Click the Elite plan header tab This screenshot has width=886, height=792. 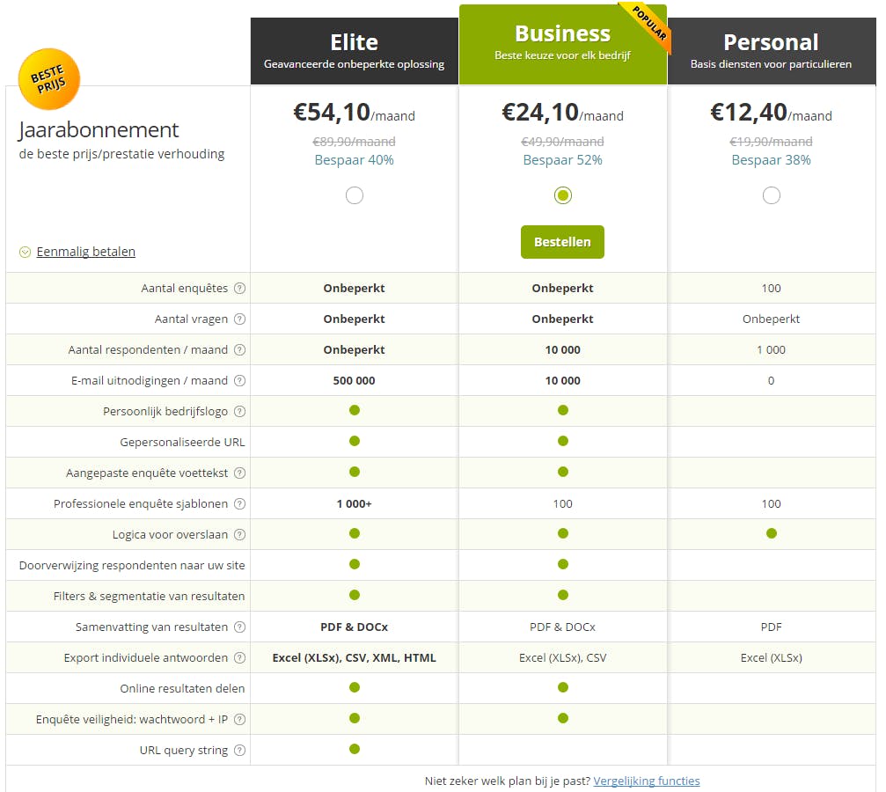coord(354,51)
